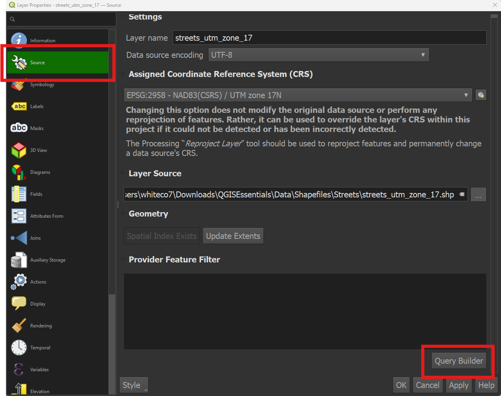Click the search magnifier icon

(x=12, y=19)
